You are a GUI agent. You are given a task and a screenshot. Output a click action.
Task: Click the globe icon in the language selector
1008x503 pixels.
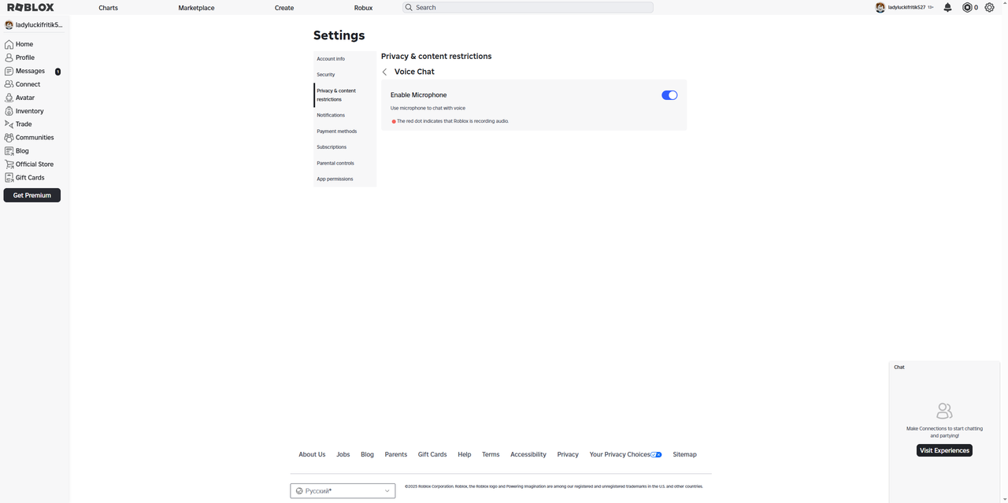tap(299, 491)
